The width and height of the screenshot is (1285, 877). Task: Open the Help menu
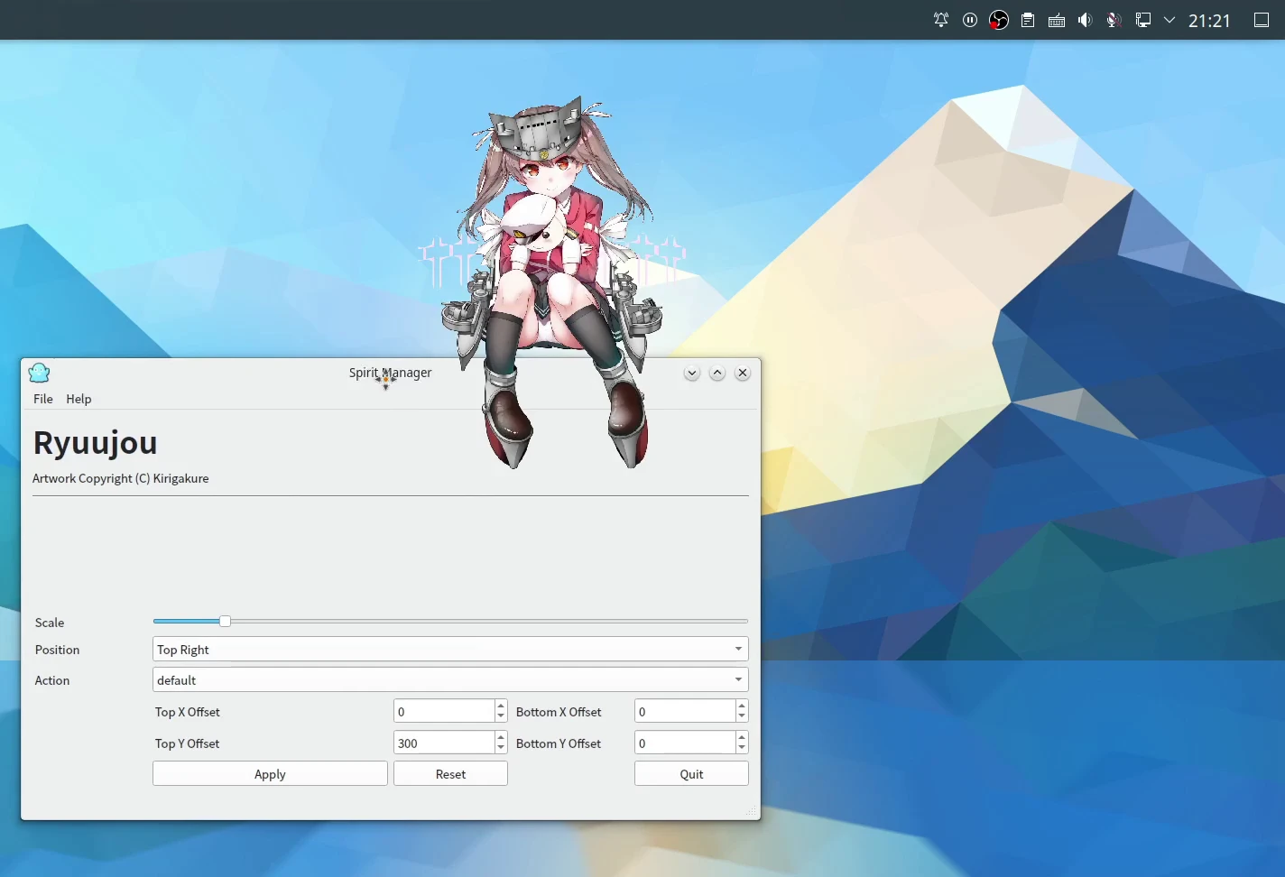pos(79,399)
